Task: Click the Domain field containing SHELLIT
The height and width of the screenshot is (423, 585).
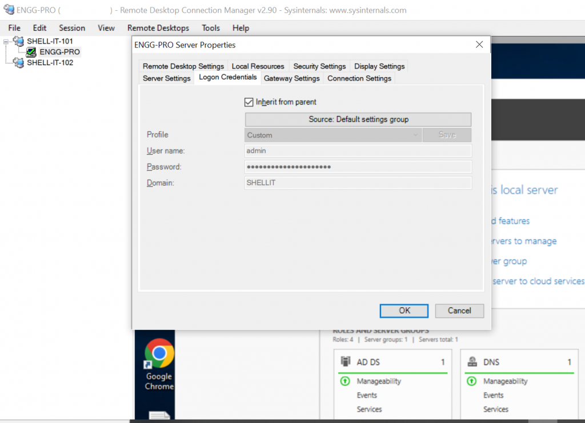Action: [x=358, y=183]
